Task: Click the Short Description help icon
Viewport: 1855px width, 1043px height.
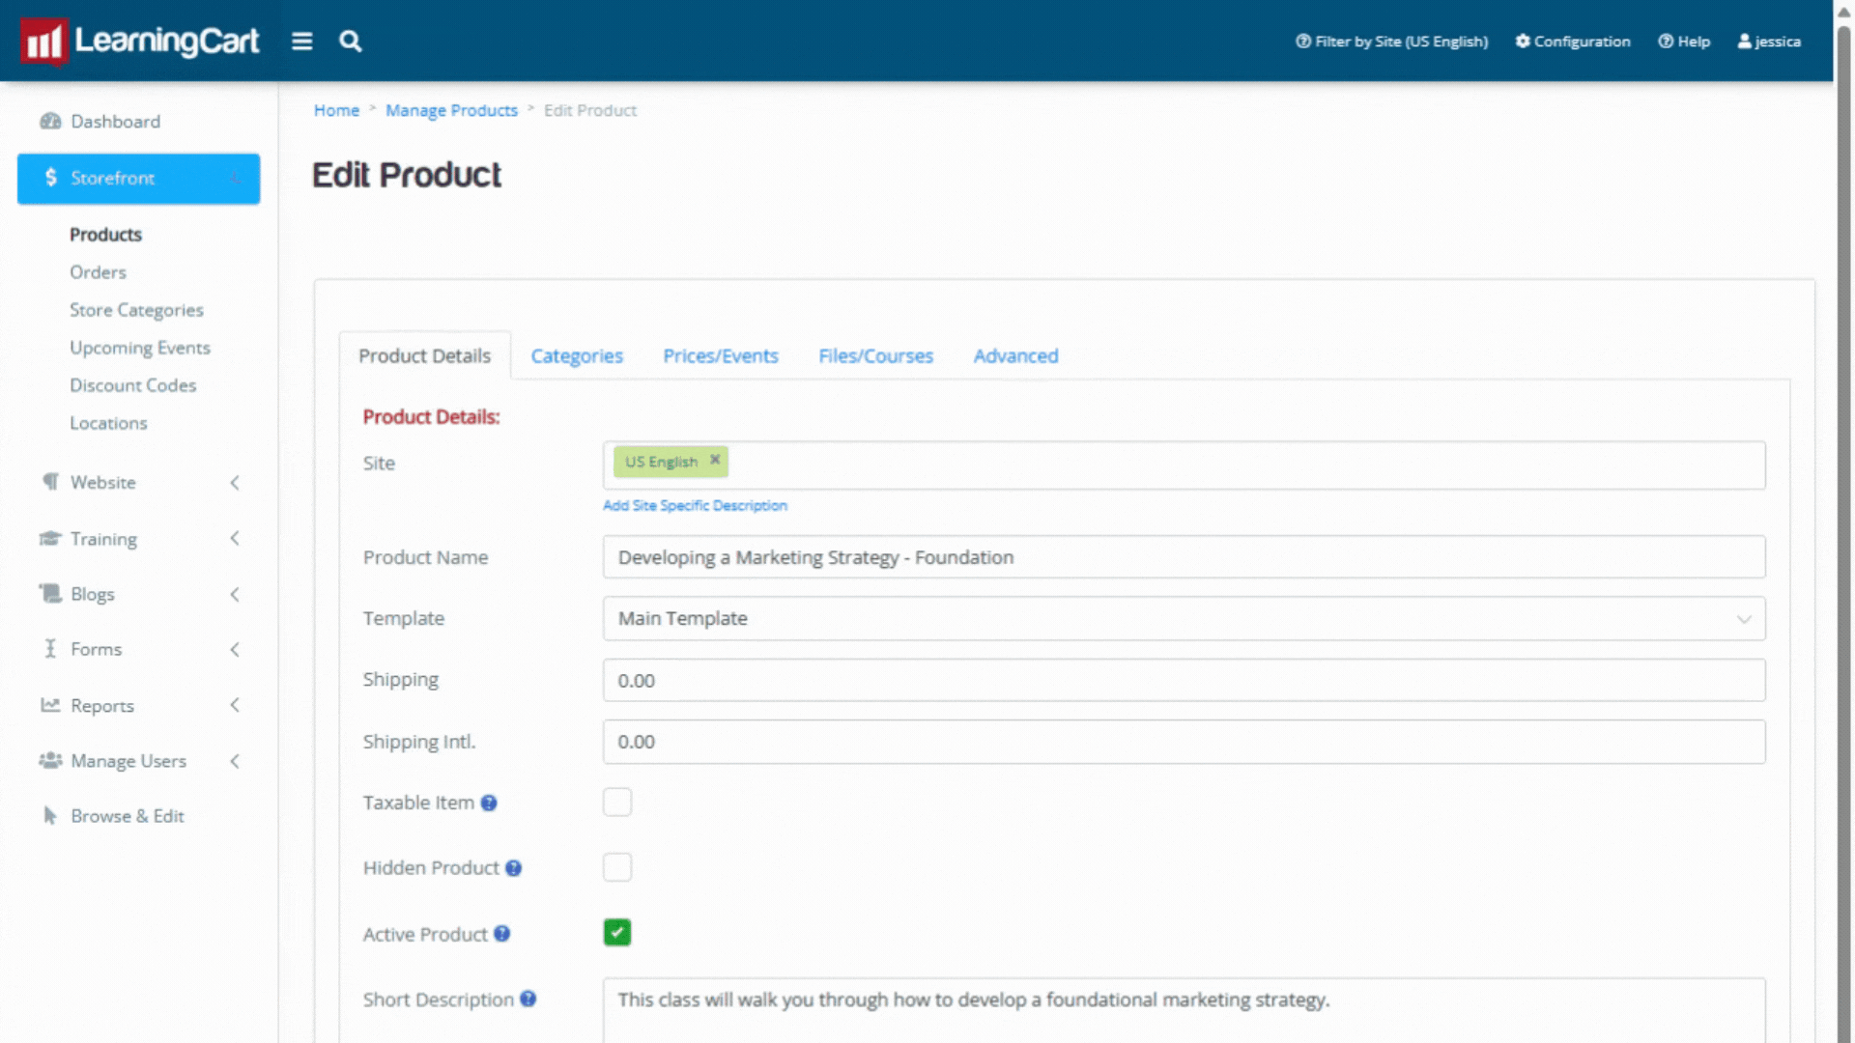Action: [x=528, y=1000]
